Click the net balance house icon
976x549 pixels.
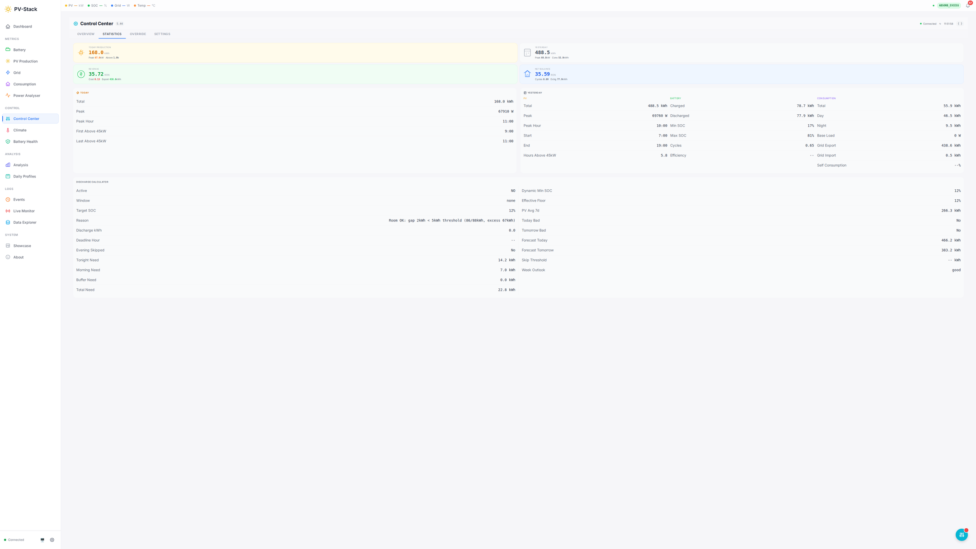tap(527, 74)
